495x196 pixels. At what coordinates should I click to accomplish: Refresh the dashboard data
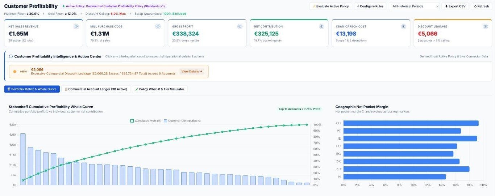tap(482, 6)
